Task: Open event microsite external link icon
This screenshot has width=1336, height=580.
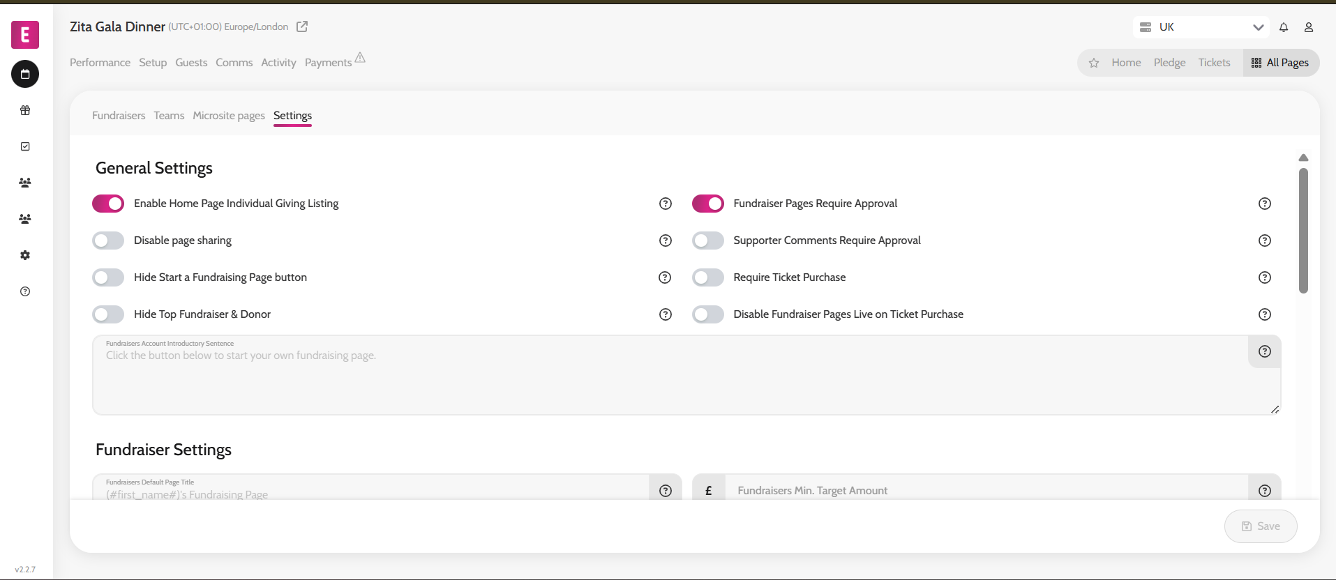Action: (302, 26)
